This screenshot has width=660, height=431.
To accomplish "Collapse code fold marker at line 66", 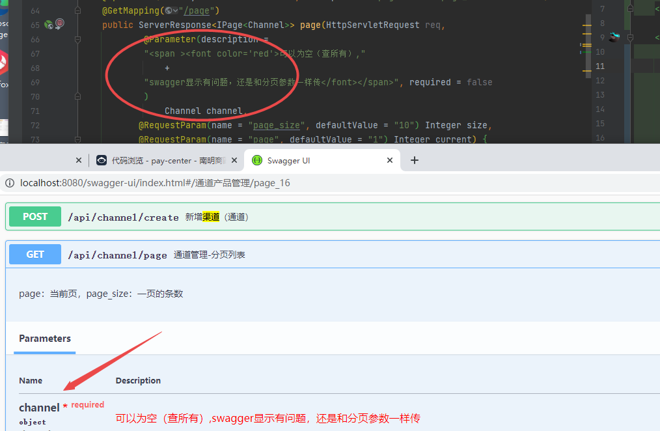I will point(77,40).
